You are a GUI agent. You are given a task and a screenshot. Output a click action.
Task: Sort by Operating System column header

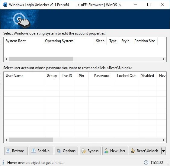(69, 41)
